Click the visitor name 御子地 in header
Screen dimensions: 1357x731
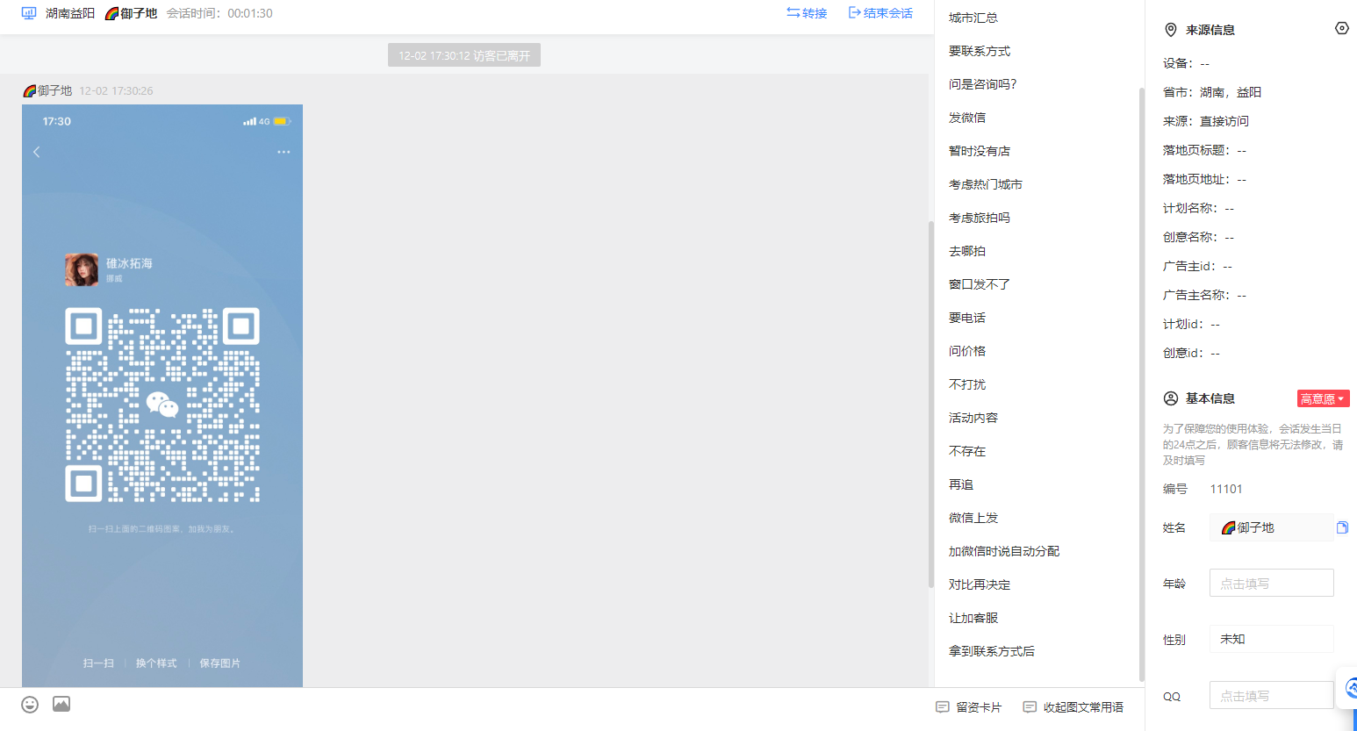131,13
